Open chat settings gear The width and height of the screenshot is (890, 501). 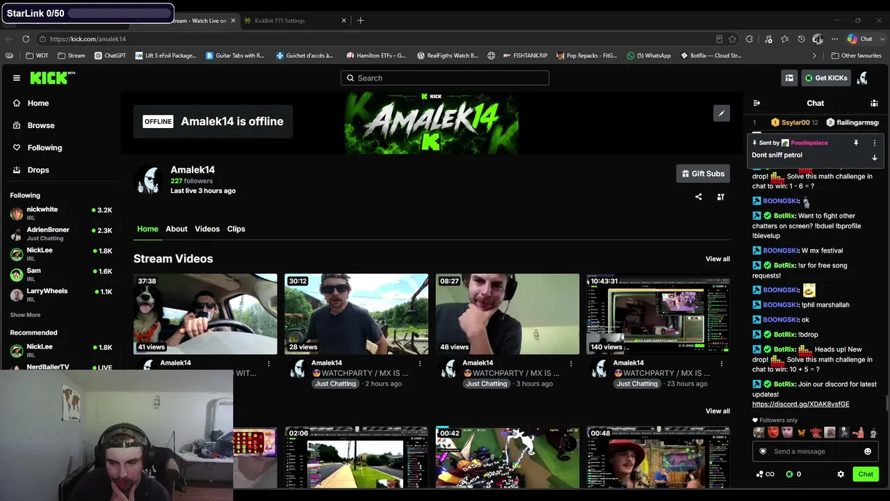tap(841, 474)
